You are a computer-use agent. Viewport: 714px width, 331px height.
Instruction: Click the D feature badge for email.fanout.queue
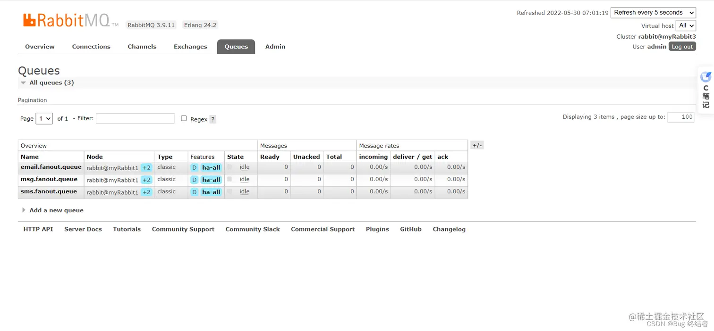click(194, 167)
